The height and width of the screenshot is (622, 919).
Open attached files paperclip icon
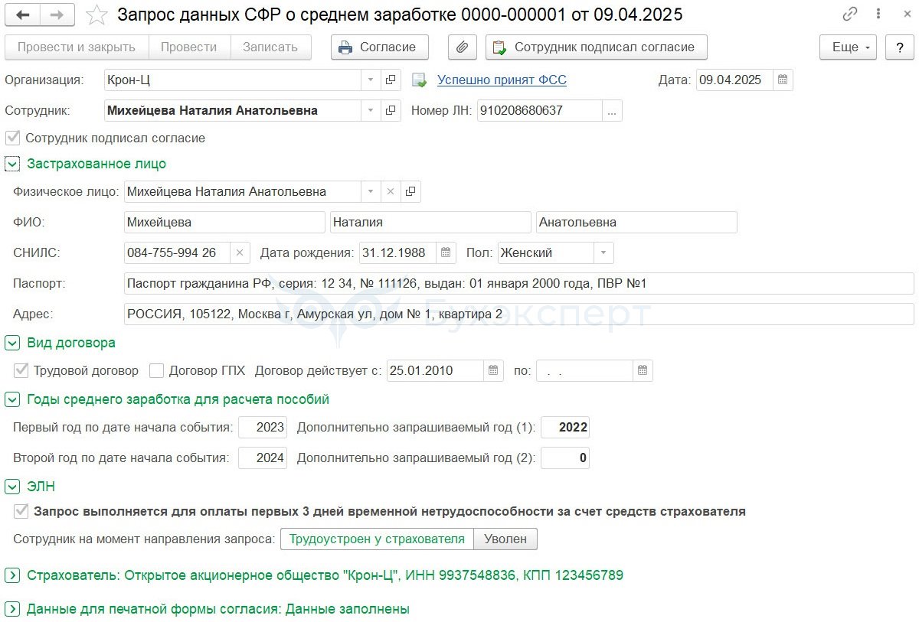462,47
